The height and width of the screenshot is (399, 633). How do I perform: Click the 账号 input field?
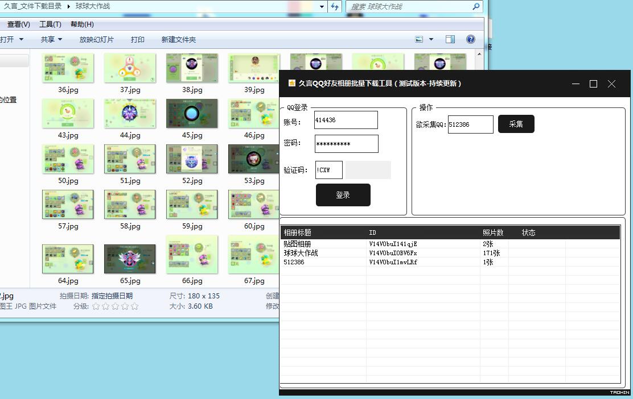coord(346,120)
